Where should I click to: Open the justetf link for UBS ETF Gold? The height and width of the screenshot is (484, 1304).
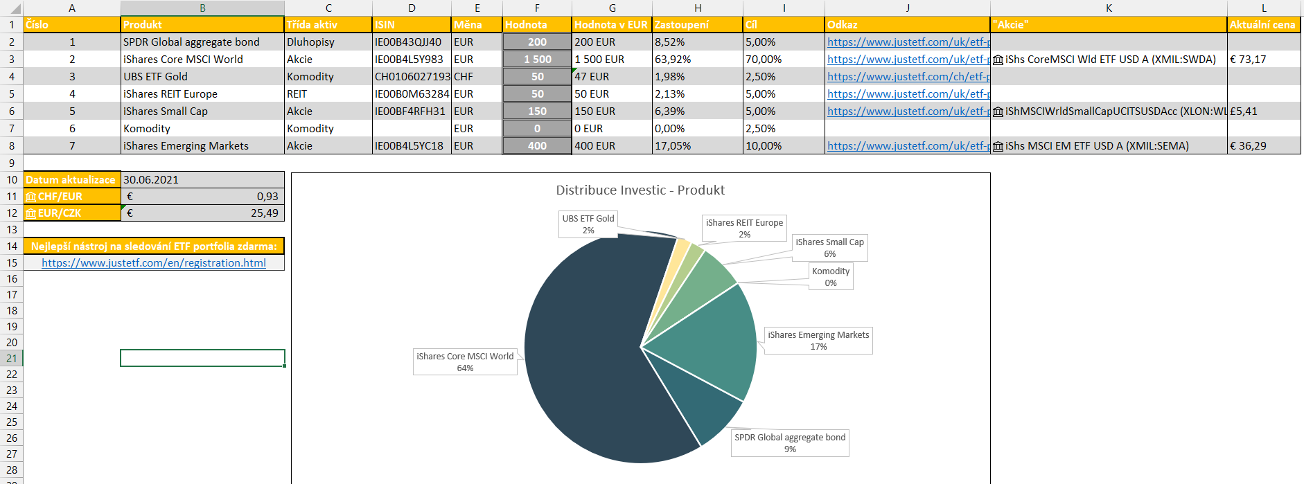pos(908,77)
